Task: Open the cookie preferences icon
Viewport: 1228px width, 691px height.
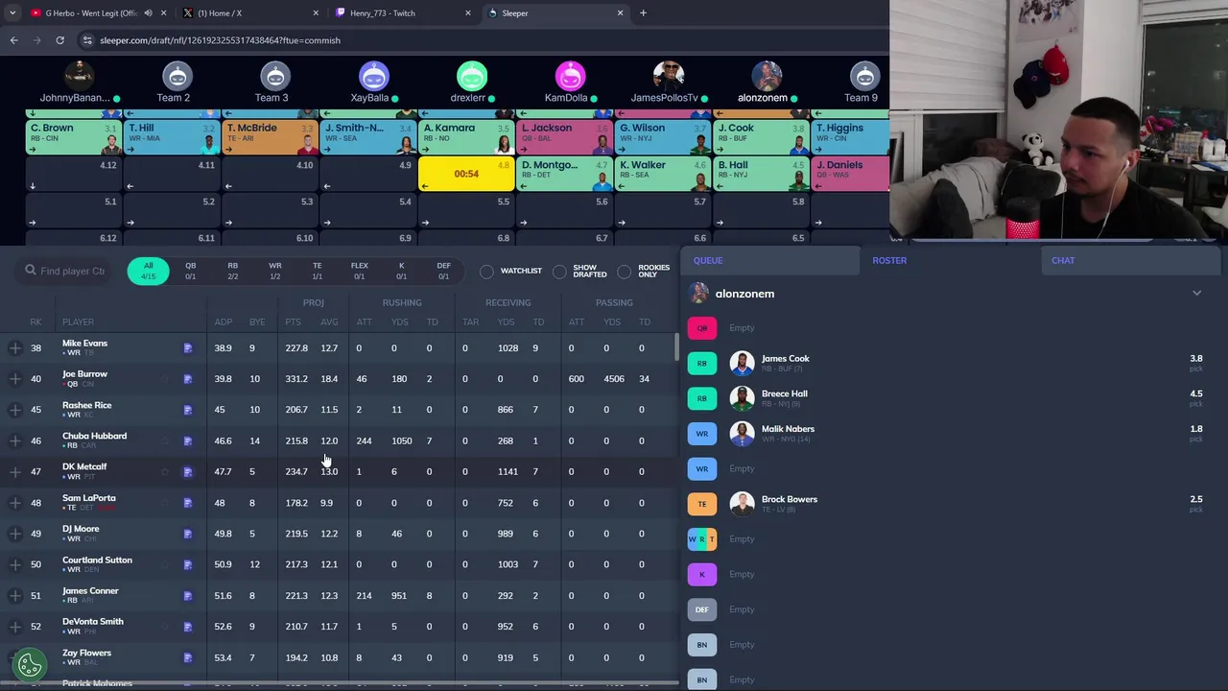Action: click(30, 663)
